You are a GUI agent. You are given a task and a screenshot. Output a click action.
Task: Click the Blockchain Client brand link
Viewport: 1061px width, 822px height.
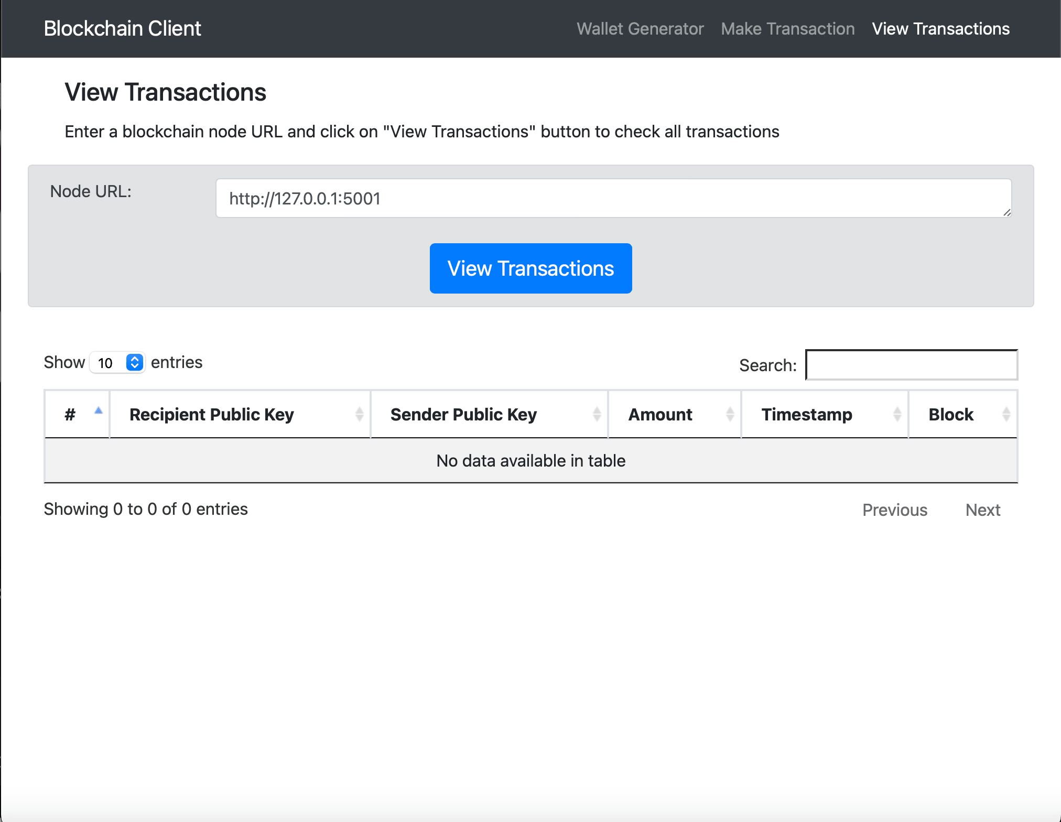click(x=122, y=29)
